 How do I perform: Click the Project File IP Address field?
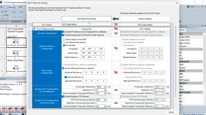pyautogui.click(x=92, y=49)
